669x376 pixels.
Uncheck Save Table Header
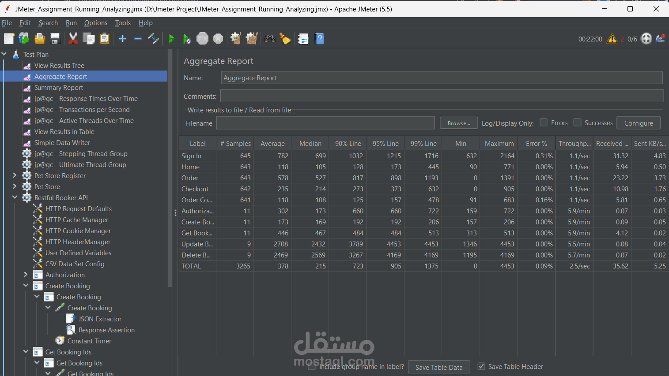pos(481,366)
